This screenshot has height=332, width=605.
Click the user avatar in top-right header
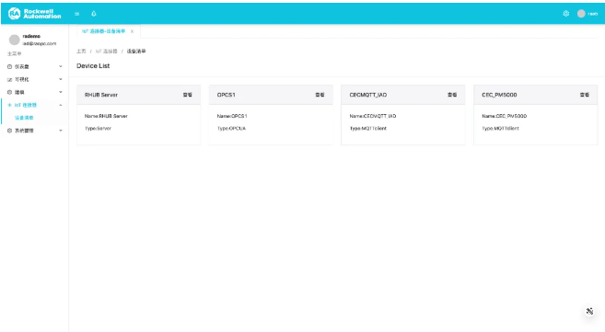pos(581,14)
